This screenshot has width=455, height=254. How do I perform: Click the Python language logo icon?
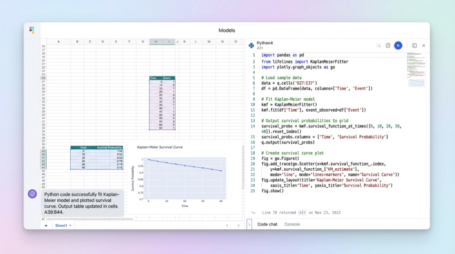point(252,45)
